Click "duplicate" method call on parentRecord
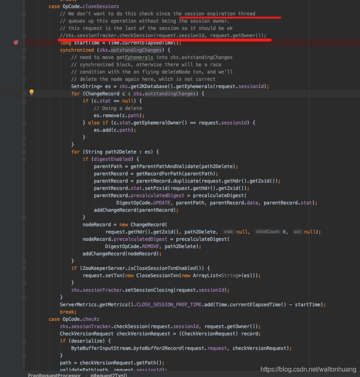The width and height of the screenshot is (360, 377). [186, 181]
